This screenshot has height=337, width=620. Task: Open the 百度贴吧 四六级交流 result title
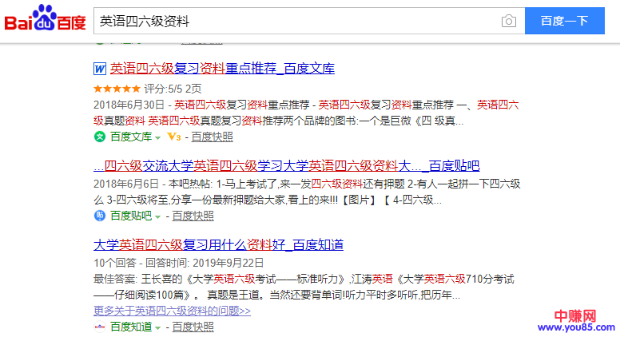(286, 166)
